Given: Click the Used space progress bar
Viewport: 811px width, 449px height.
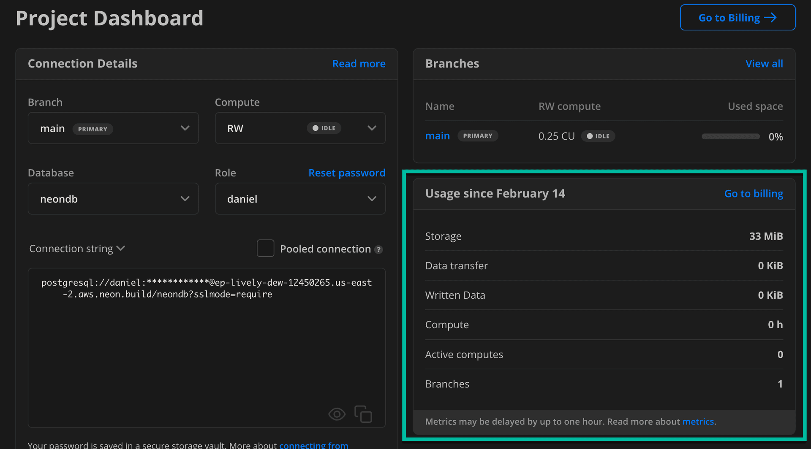Looking at the screenshot, I should [730, 136].
